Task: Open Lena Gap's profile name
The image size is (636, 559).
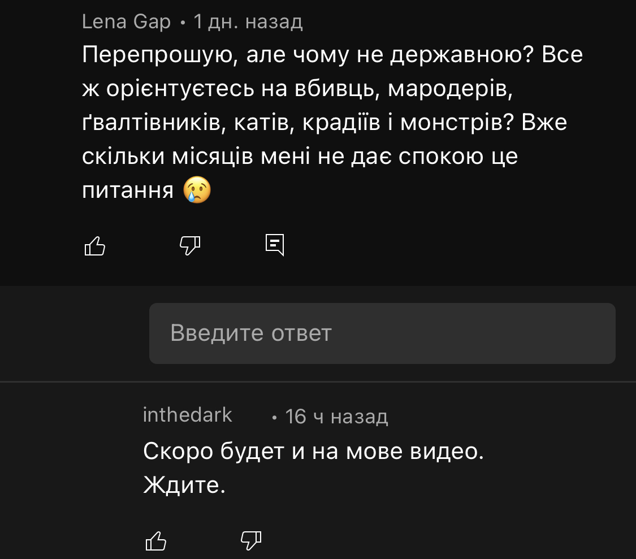Action: (126, 21)
